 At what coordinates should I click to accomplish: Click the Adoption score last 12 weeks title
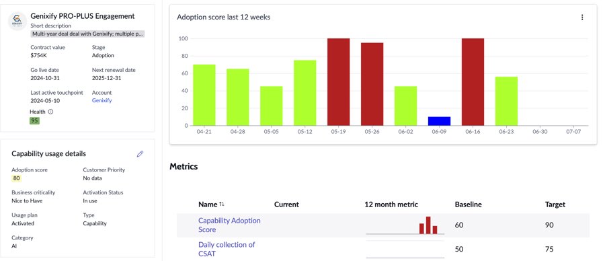223,17
